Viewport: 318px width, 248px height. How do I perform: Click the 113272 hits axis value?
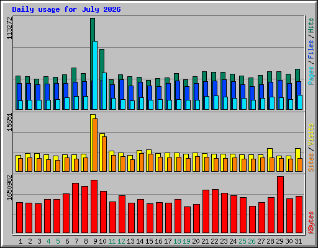click(9, 28)
